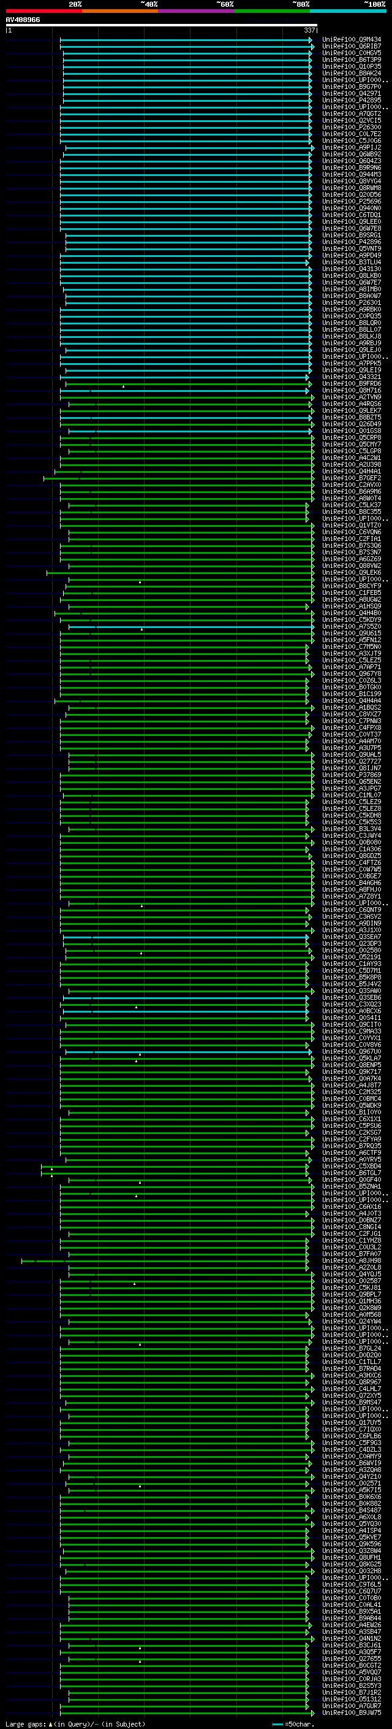This screenshot has height=1729, width=392.
Task: Click the purple ~60% identity legend bar
Action: click(195, 11)
